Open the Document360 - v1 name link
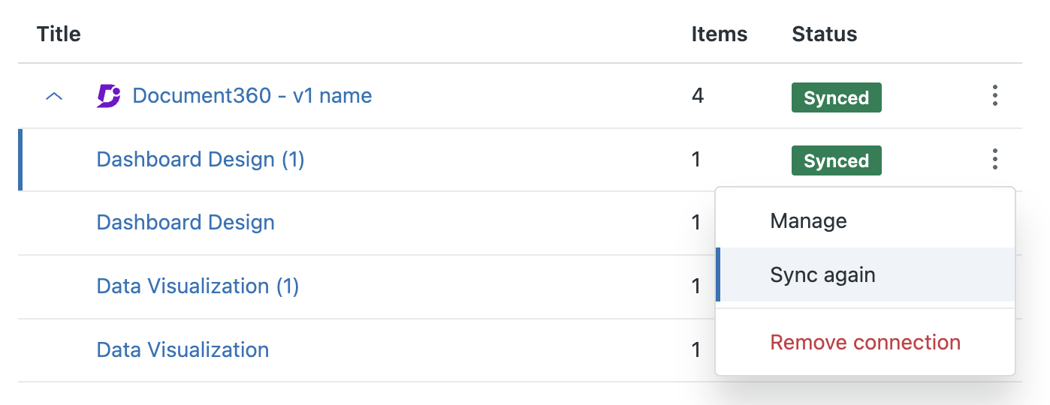 (252, 96)
